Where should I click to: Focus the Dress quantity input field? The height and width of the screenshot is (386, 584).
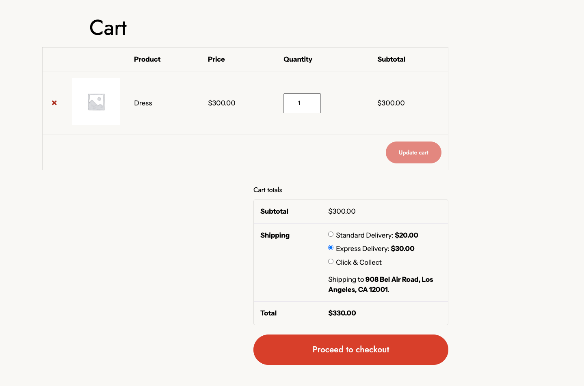click(302, 103)
